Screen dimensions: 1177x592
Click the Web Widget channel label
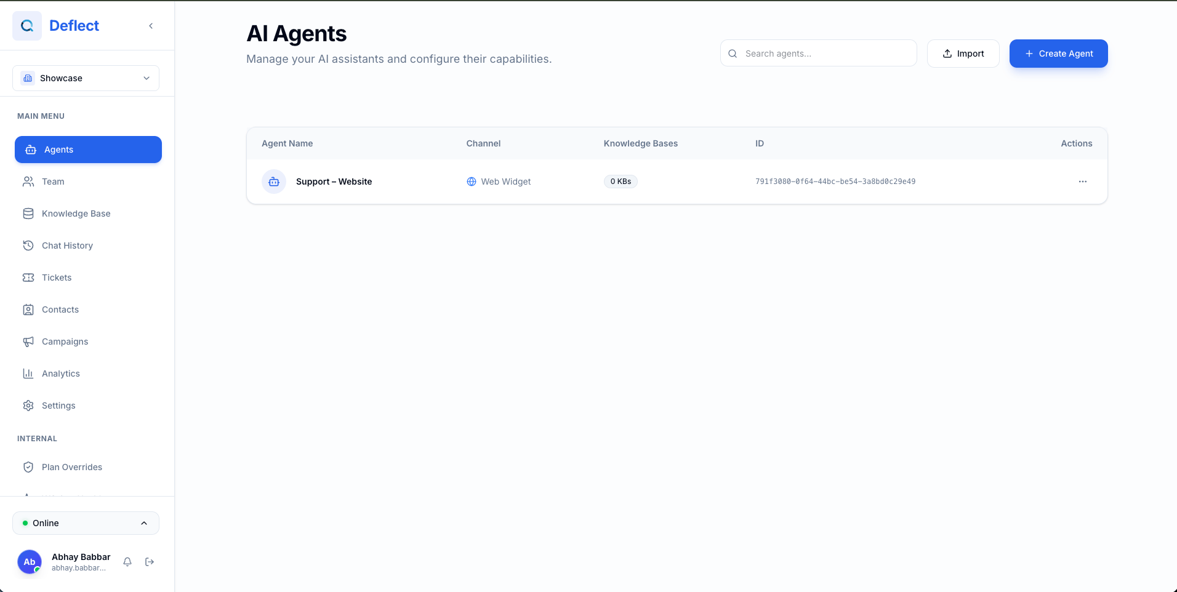tap(506, 182)
